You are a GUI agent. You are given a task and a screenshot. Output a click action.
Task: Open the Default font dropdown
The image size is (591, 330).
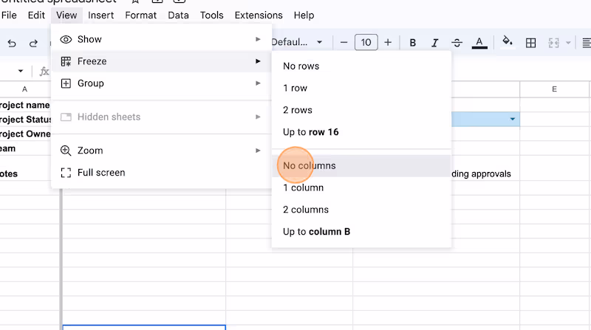point(297,42)
